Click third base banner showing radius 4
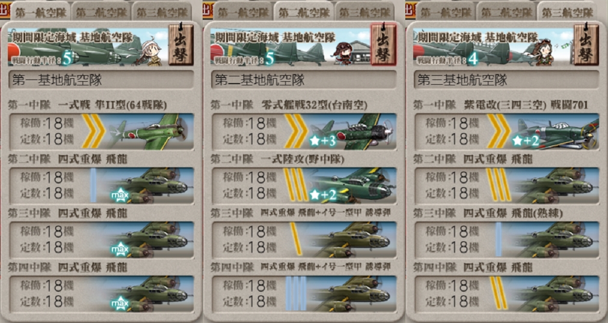 493,46
